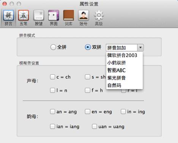Enable the an = ang fuzzy option

coord(52,112)
